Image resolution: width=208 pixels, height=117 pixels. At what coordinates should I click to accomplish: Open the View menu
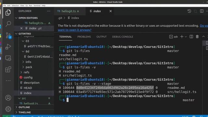tap(22, 6)
